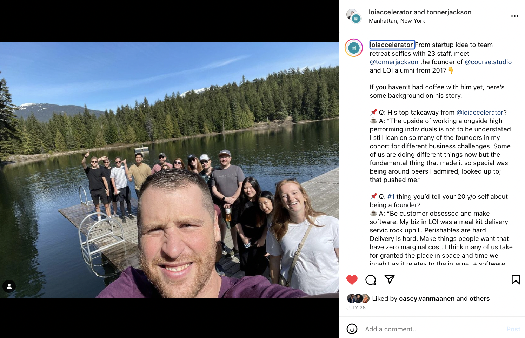Open the Manhattan, New York location
This screenshot has width=525, height=338.
pos(397,21)
